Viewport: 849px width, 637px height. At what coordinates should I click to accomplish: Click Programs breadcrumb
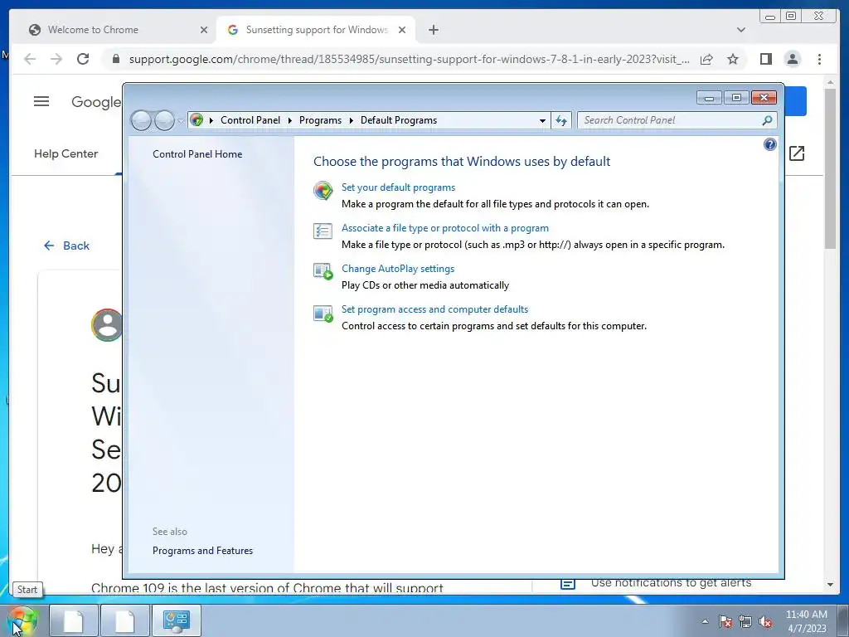tap(320, 120)
